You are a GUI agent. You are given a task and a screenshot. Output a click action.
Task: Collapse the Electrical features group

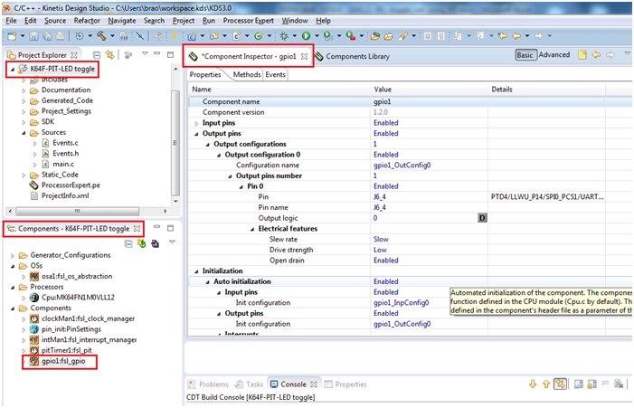click(x=252, y=229)
